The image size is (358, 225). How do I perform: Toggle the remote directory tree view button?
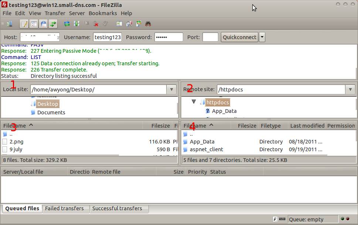(x=44, y=24)
